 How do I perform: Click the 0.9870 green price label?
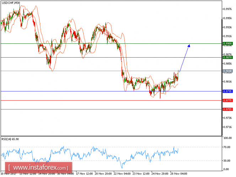(x=227, y=58)
